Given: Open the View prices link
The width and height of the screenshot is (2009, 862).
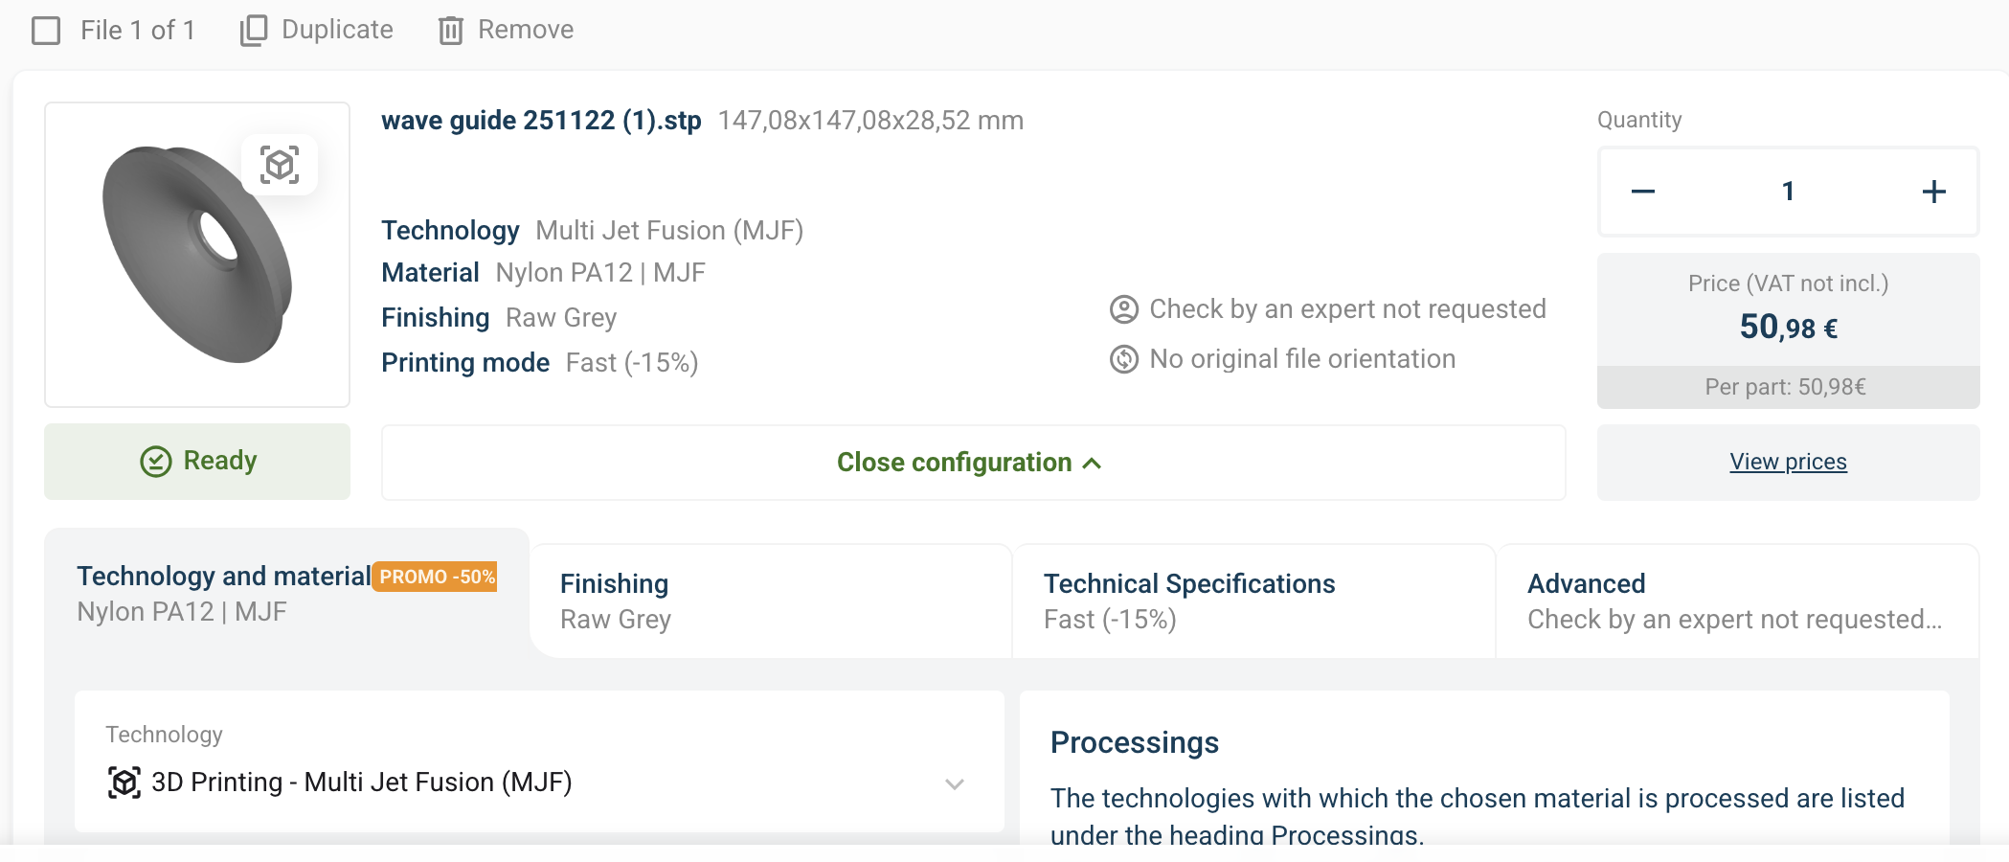Looking at the screenshot, I should pos(1788,462).
